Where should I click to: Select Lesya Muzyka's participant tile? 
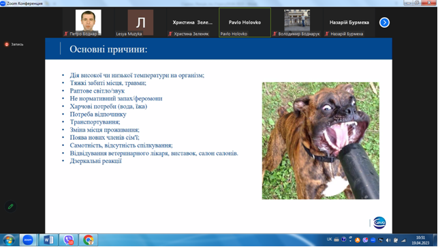click(x=140, y=23)
